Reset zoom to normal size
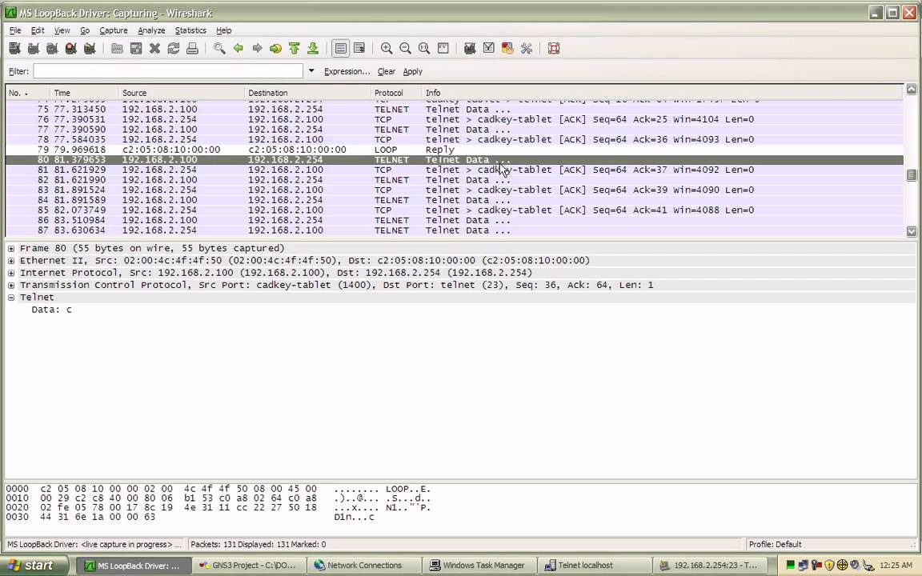Screen dimensions: 922x576 (424, 49)
